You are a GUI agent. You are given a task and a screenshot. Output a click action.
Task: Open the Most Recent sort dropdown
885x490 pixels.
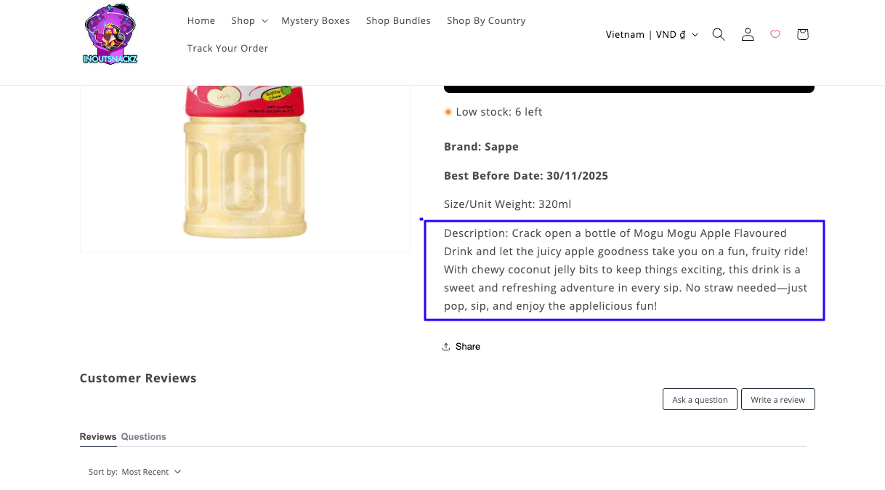click(x=151, y=472)
